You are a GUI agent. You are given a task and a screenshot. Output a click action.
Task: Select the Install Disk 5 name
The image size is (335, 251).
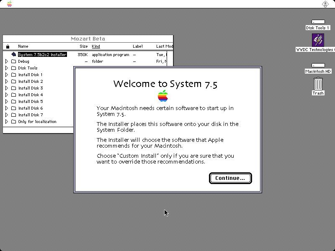pos(31,101)
